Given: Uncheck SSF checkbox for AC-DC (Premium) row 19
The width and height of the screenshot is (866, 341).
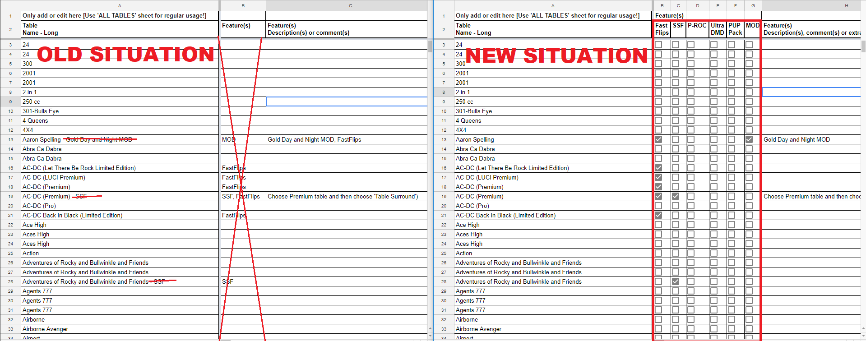Looking at the screenshot, I should [676, 196].
